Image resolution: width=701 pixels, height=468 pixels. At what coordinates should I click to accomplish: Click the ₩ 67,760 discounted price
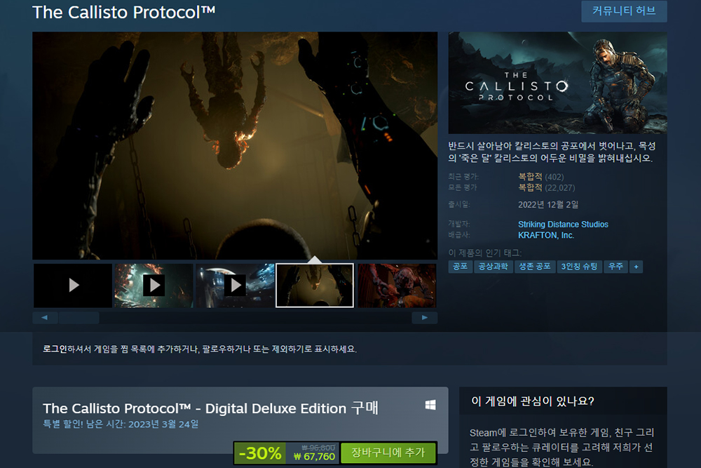(x=314, y=457)
